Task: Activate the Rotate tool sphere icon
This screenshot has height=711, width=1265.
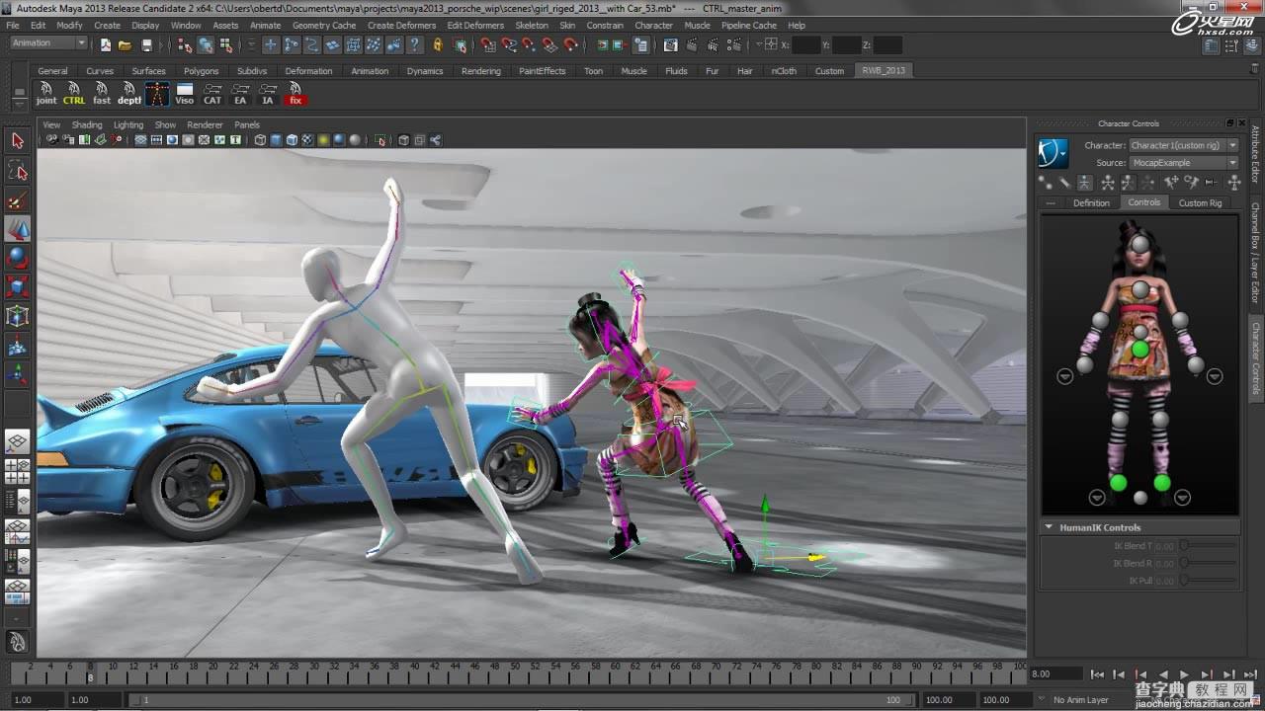Action: tap(17, 258)
